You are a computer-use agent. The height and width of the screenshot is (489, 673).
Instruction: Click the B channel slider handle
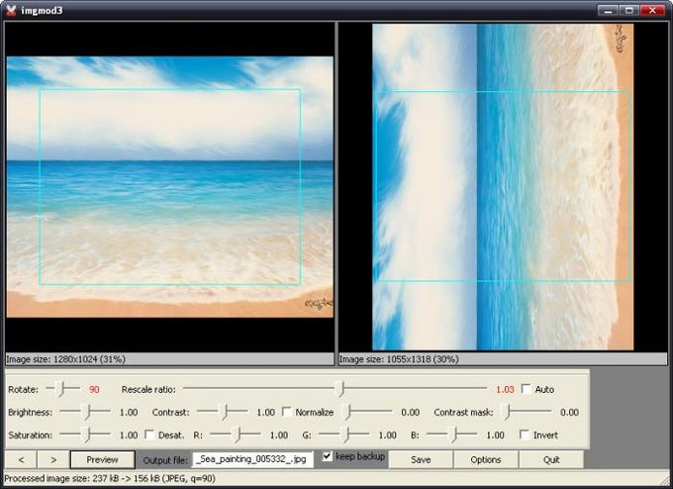coord(453,435)
